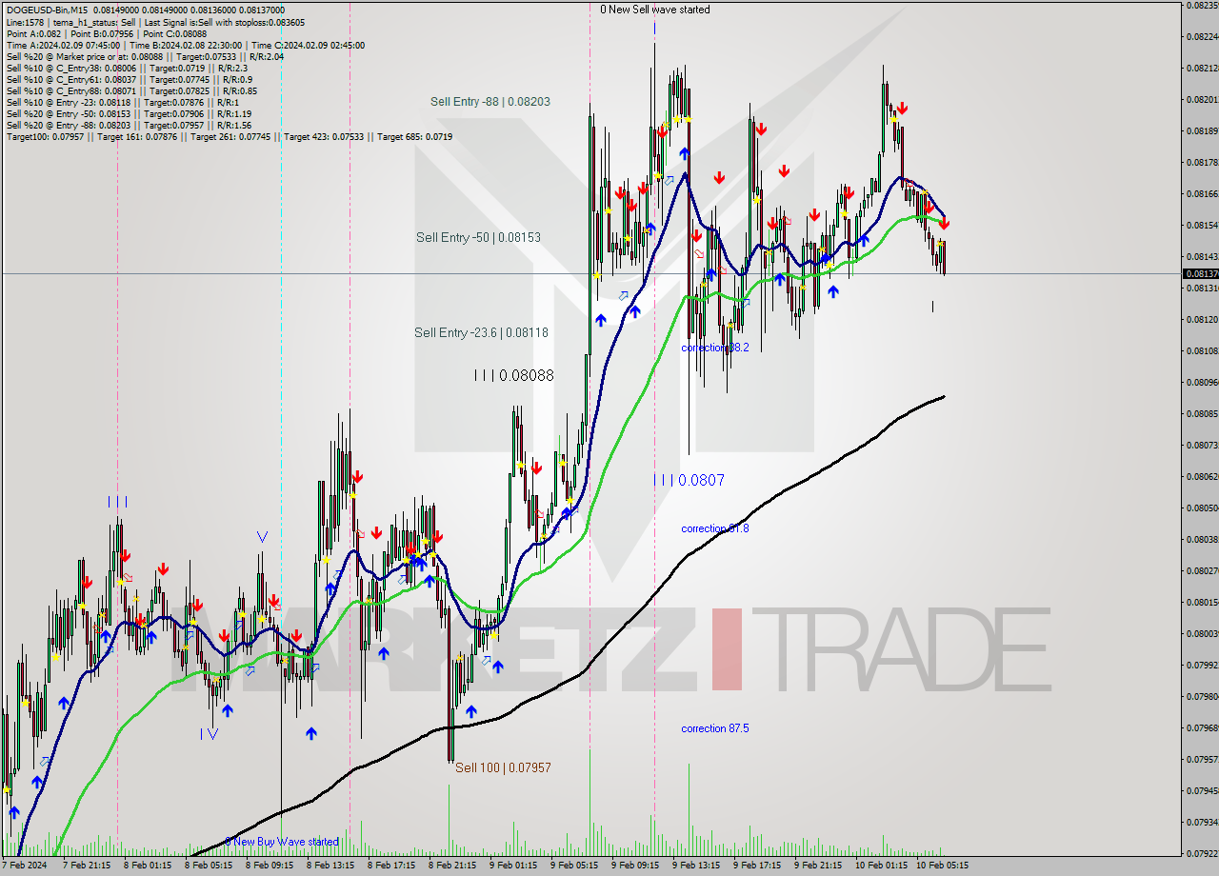
Task: Click the 'New Buy Wave started' label
Action: click(x=286, y=841)
